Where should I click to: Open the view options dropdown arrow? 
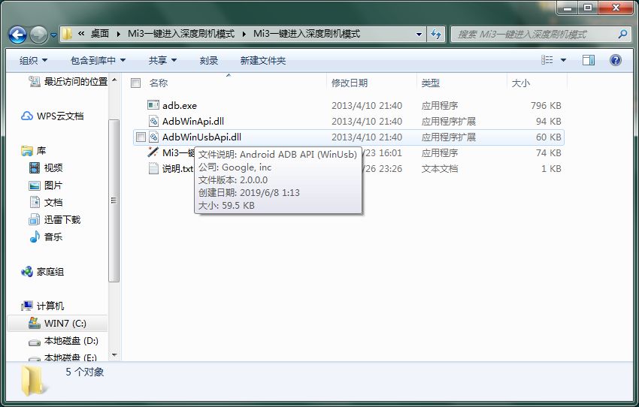564,60
